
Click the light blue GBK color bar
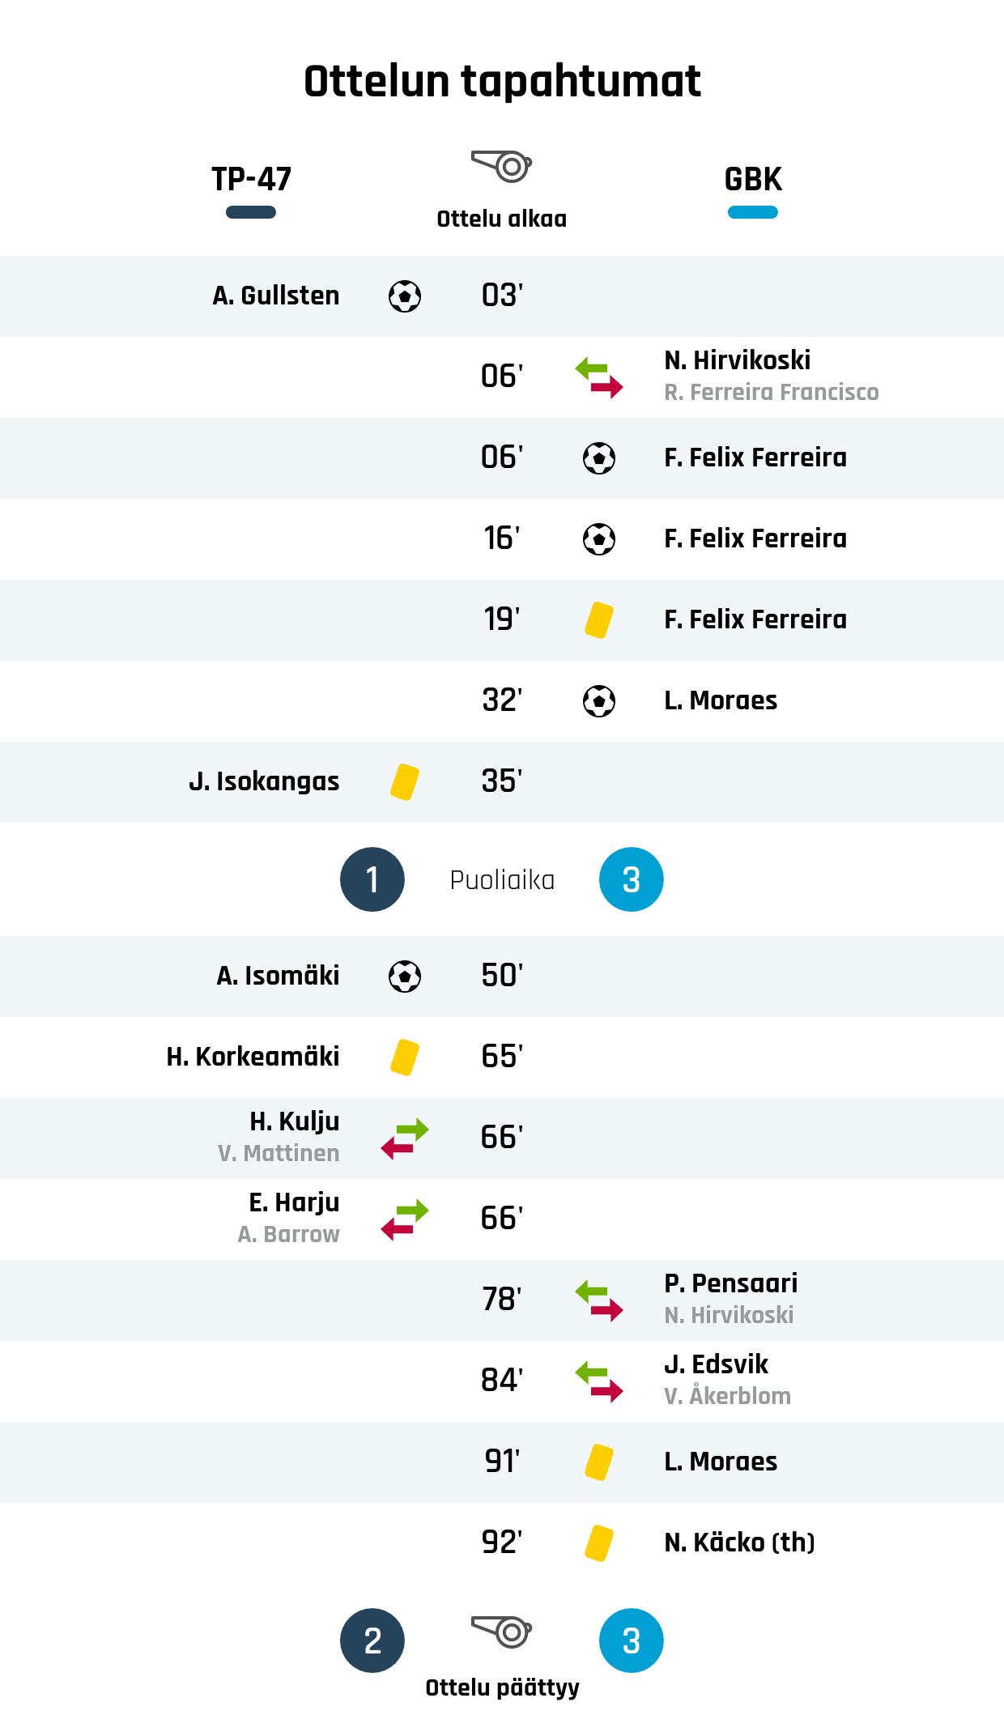[x=753, y=213]
